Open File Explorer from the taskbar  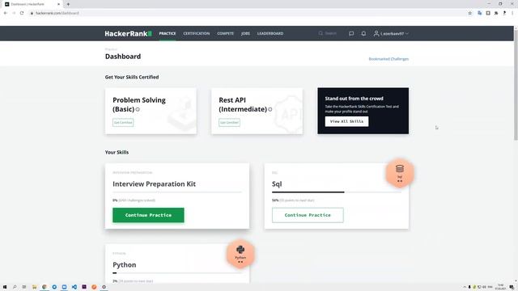click(x=34, y=287)
